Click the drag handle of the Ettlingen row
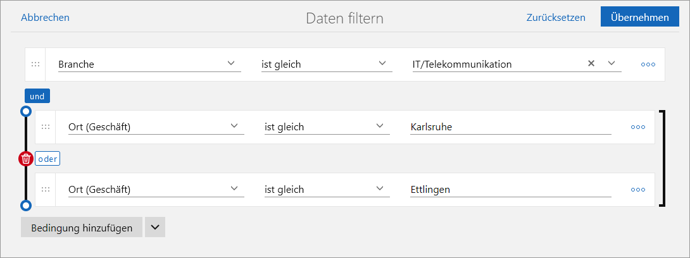This screenshot has height=258, width=690. point(46,189)
